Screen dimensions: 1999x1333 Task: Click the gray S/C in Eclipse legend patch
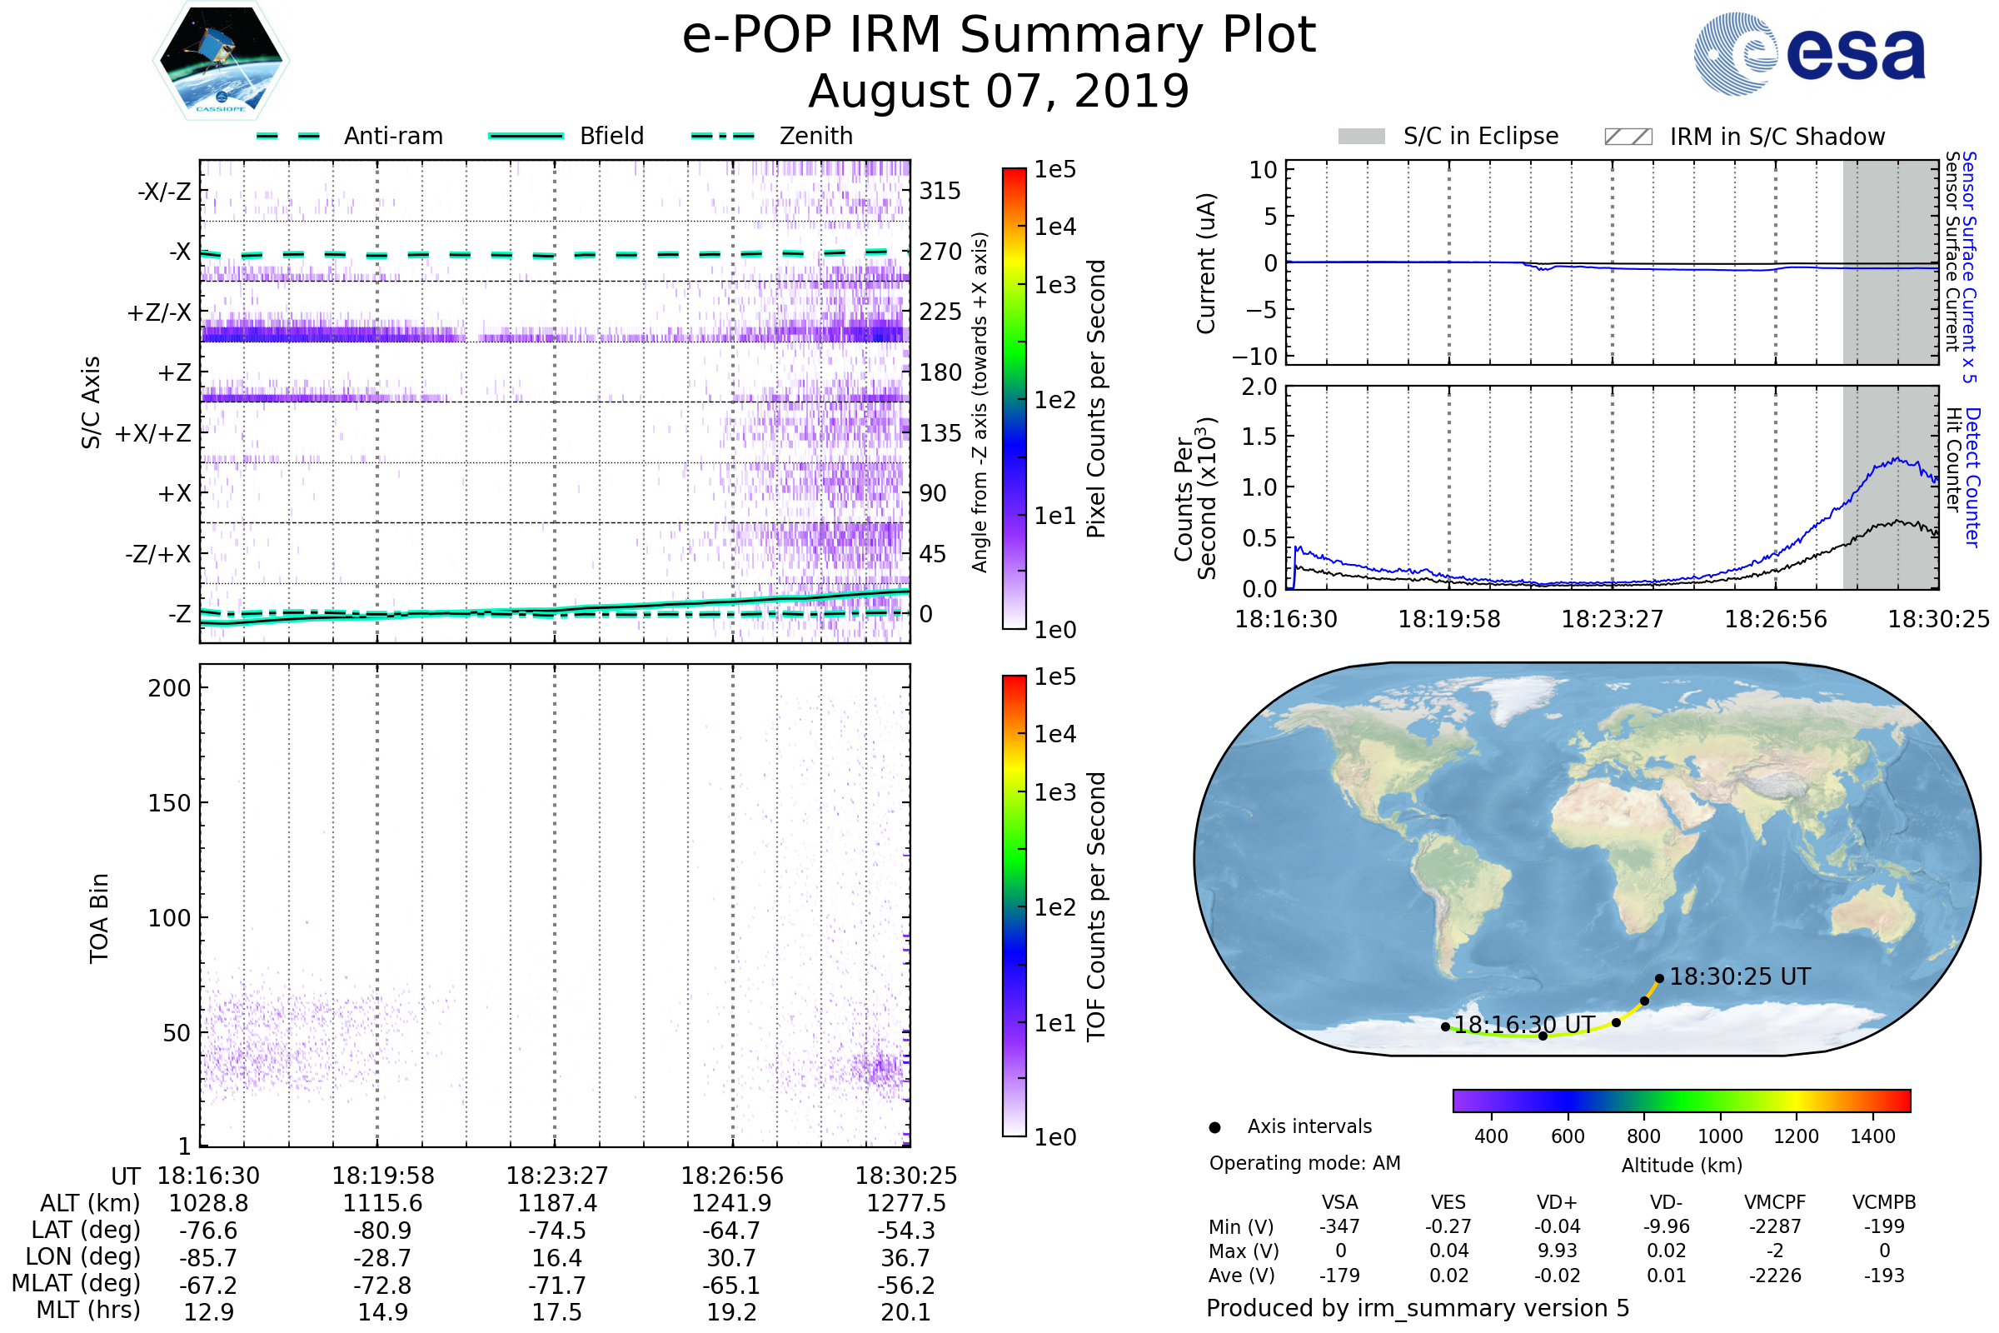1362,137
